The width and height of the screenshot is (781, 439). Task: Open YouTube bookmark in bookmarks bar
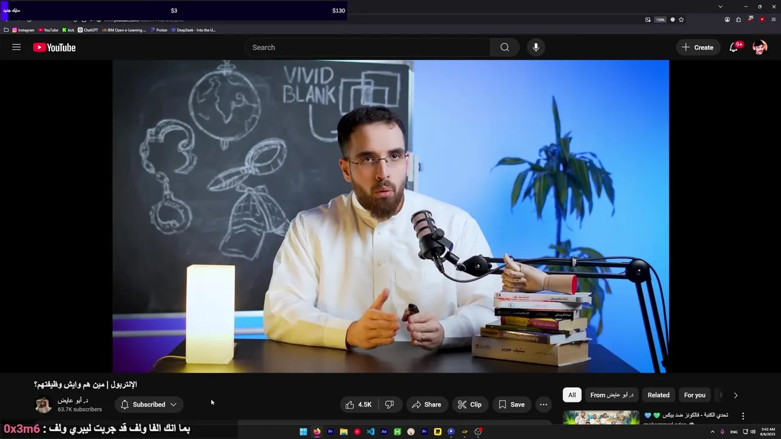tap(48, 30)
